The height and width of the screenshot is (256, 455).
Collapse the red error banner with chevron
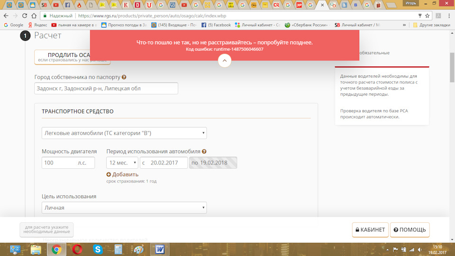[x=224, y=61]
